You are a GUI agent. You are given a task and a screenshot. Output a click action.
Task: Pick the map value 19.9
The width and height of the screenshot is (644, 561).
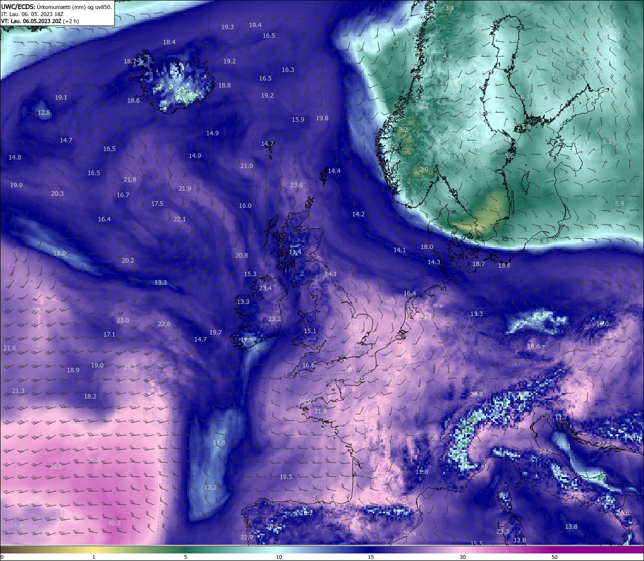point(17,185)
